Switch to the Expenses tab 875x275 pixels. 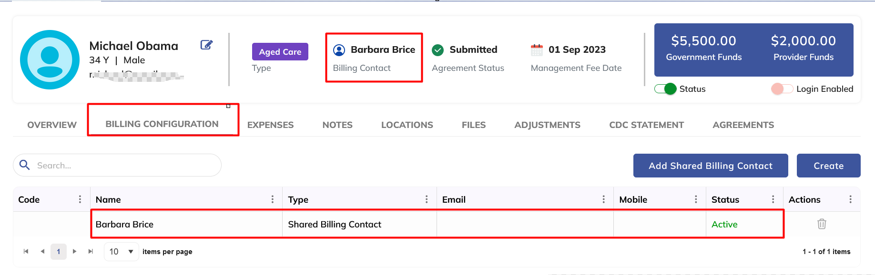coord(270,125)
